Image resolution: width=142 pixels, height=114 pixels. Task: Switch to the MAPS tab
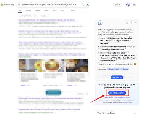(46, 10)
